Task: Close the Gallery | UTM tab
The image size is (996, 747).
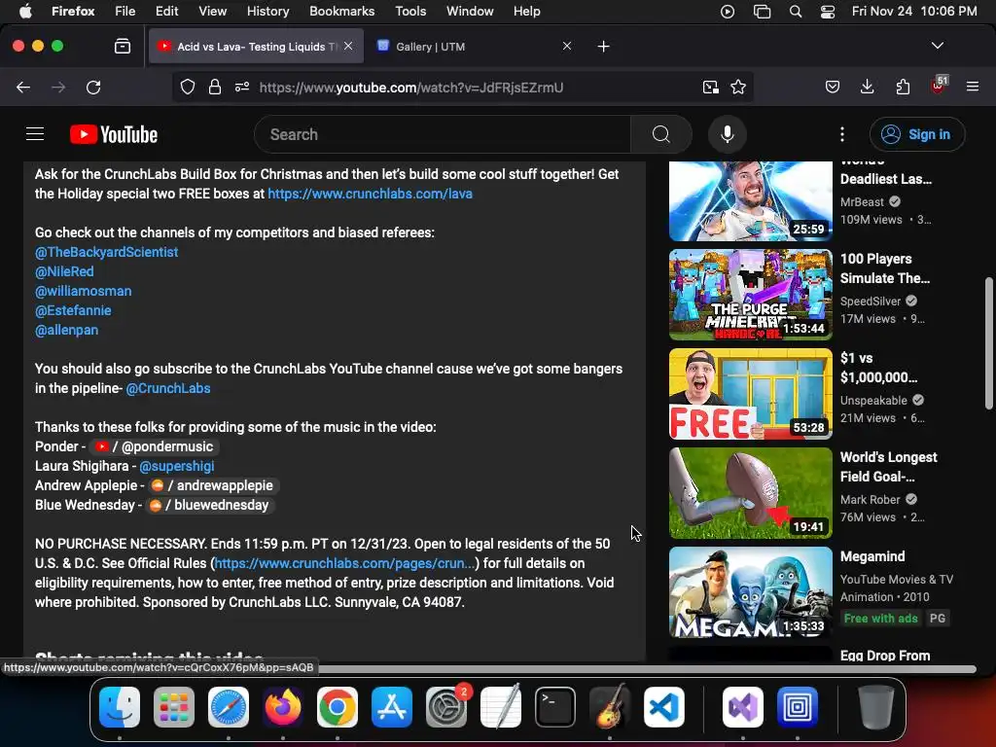Action: click(567, 46)
